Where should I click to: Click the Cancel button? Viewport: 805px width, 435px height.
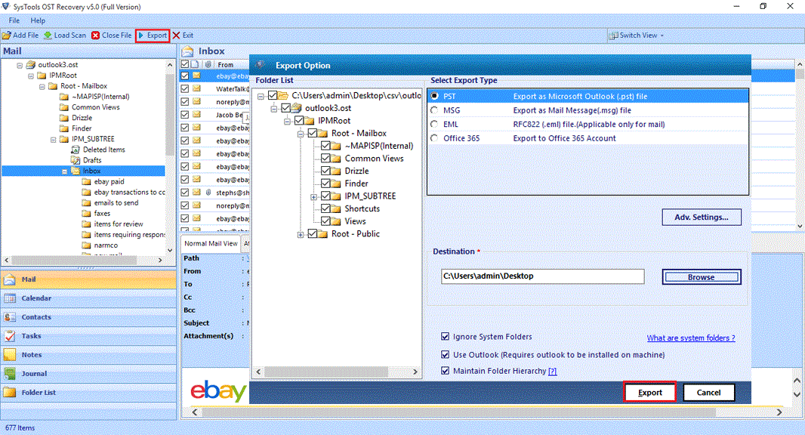click(x=708, y=393)
